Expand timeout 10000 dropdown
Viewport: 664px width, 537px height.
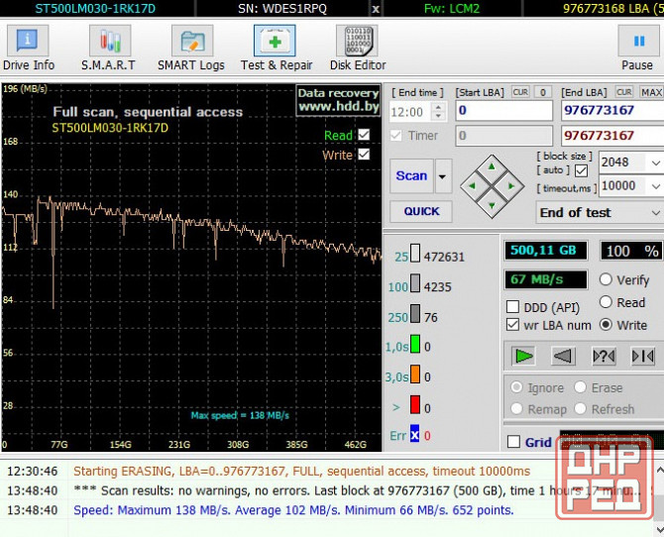click(655, 186)
